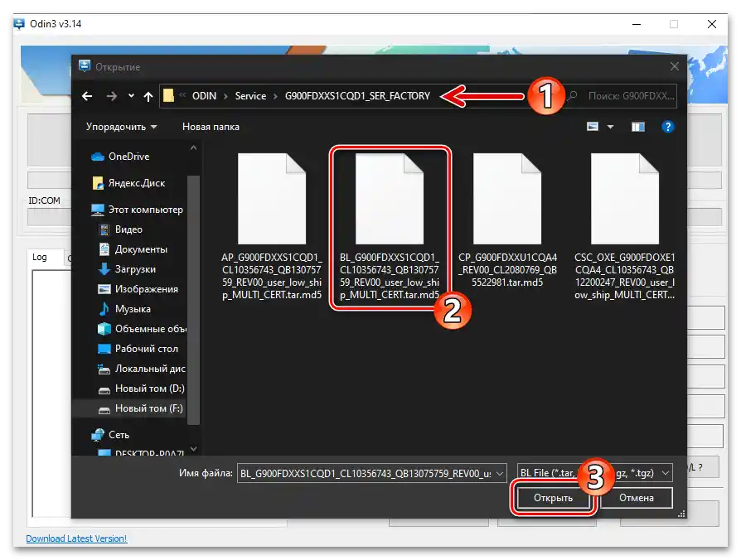Go forward with the right arrow
The height and width of the screenshot is (560, 741).
pyautogui.click(x=112, y=96)
